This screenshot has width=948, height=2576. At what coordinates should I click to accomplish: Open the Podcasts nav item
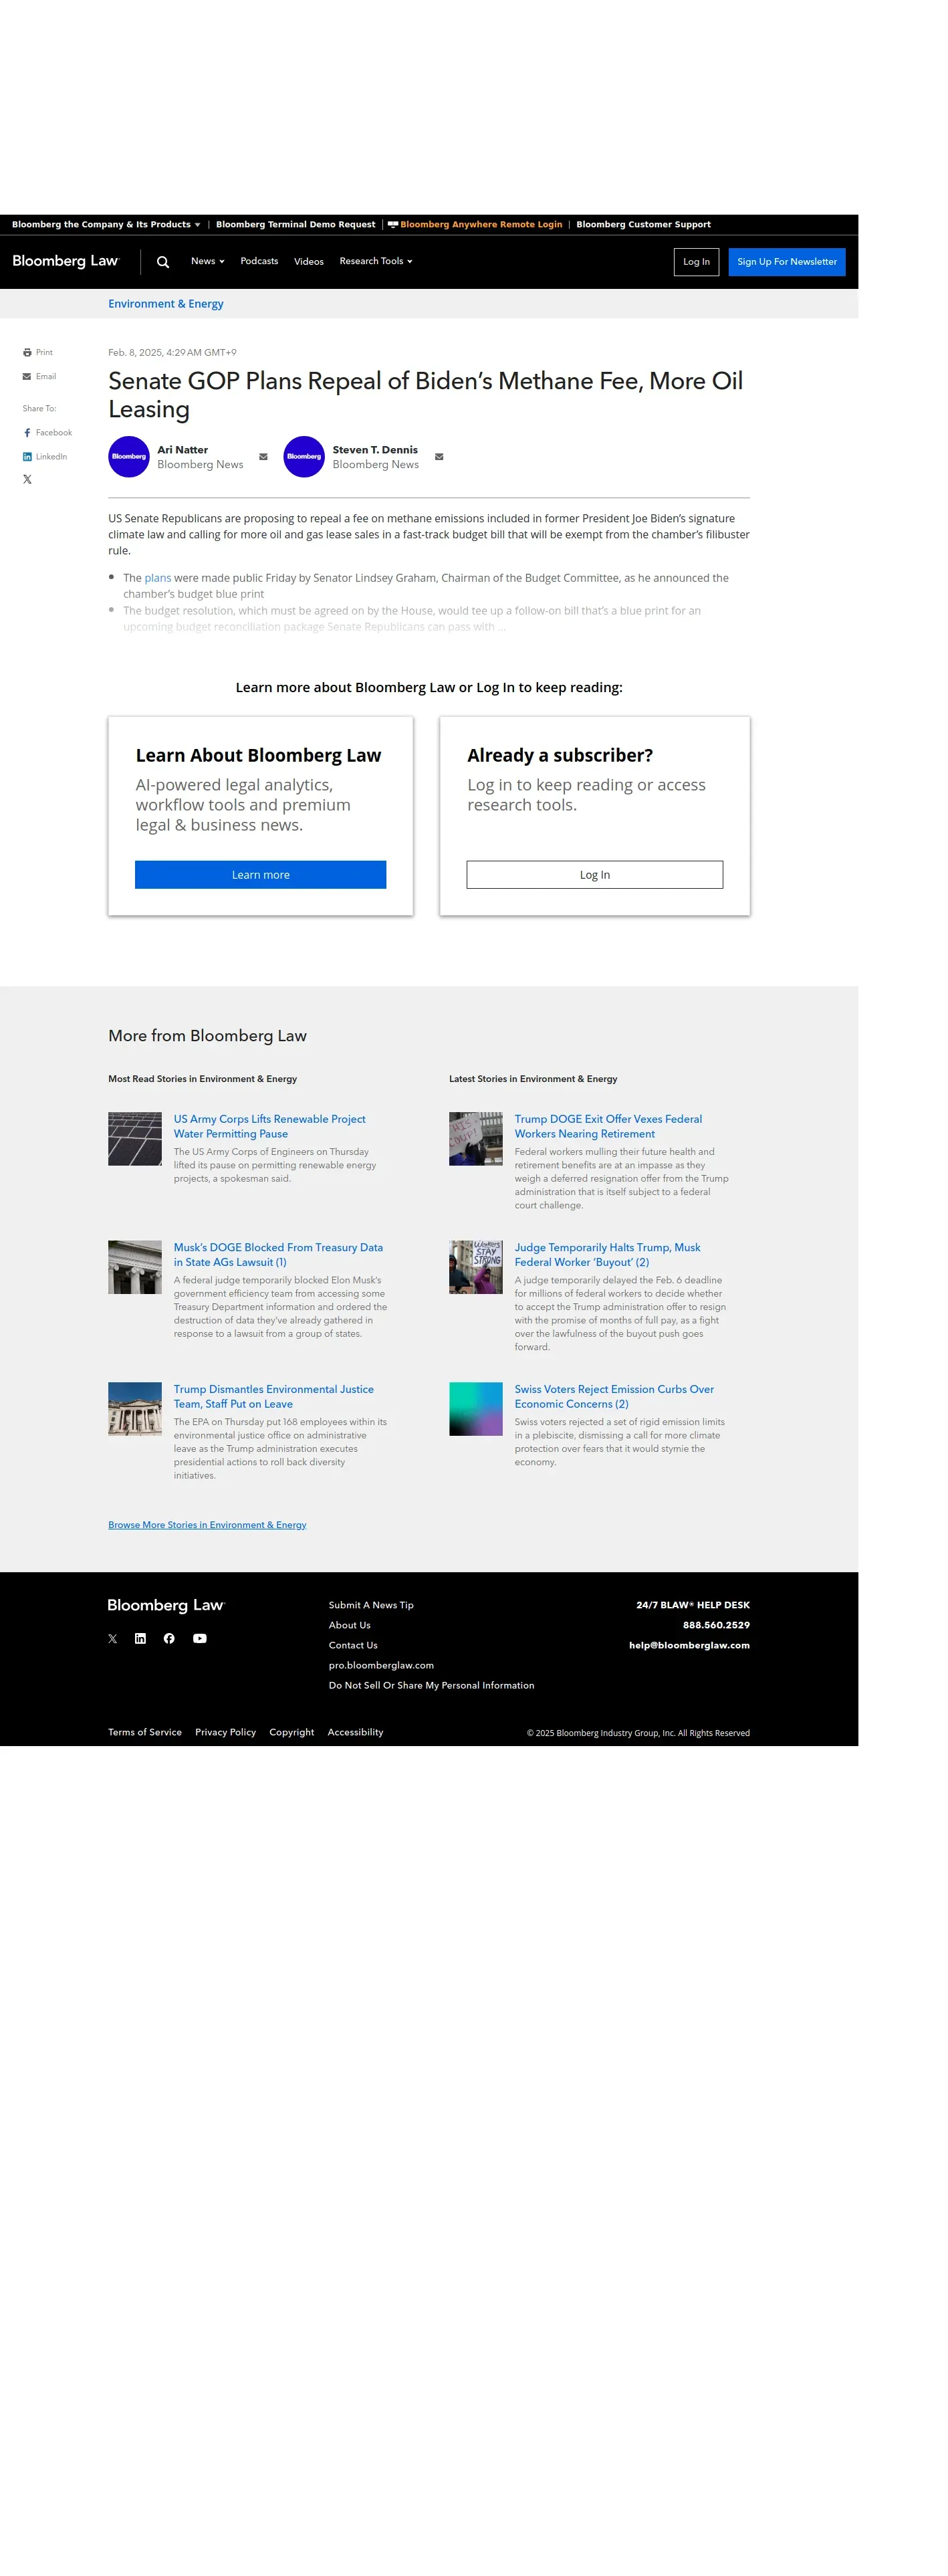click(259, 261)
